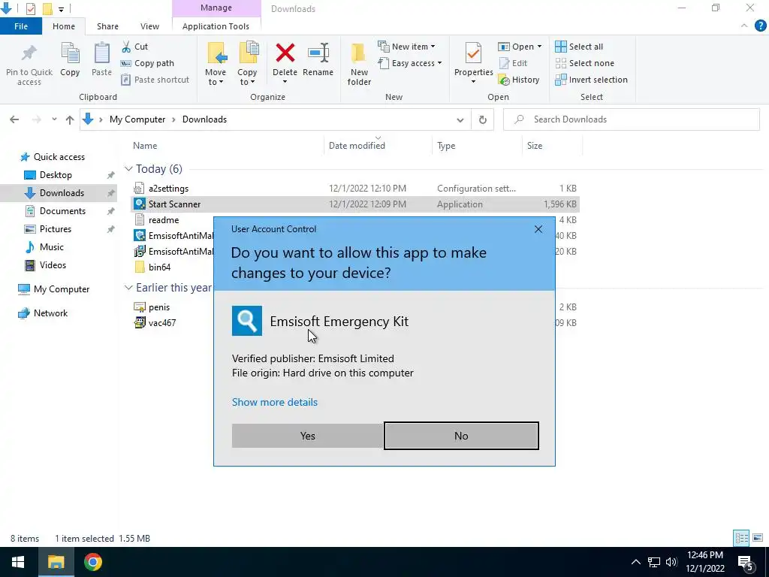Create a New folder
This screenshot has width=769, height=577.
pyautogui.click(x=359, y=64)
